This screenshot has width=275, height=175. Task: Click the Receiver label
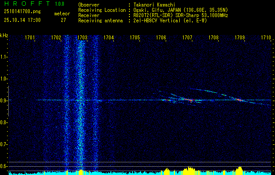pos(89,15)
